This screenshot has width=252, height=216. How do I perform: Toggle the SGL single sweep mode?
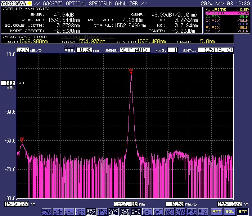[x=230, y=212]
